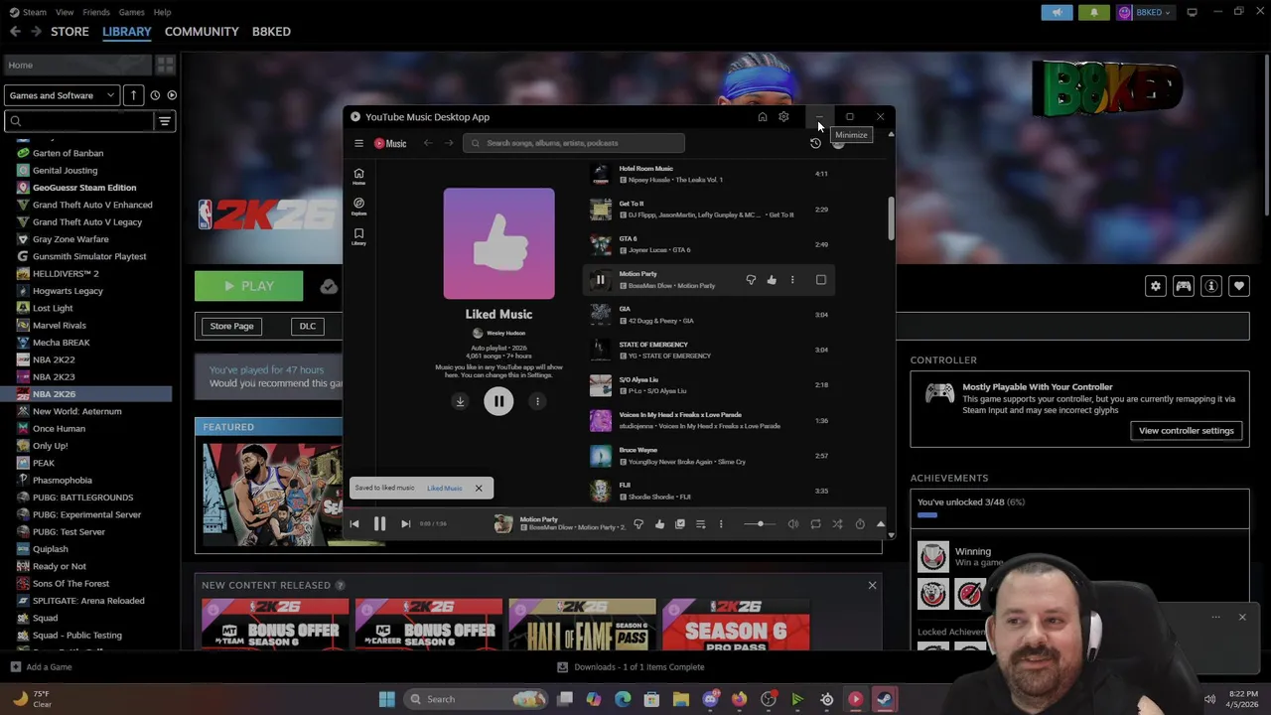
Task: Toggle Steam library grid view icon
Action: pyautogui.click(x=165, y=65)
